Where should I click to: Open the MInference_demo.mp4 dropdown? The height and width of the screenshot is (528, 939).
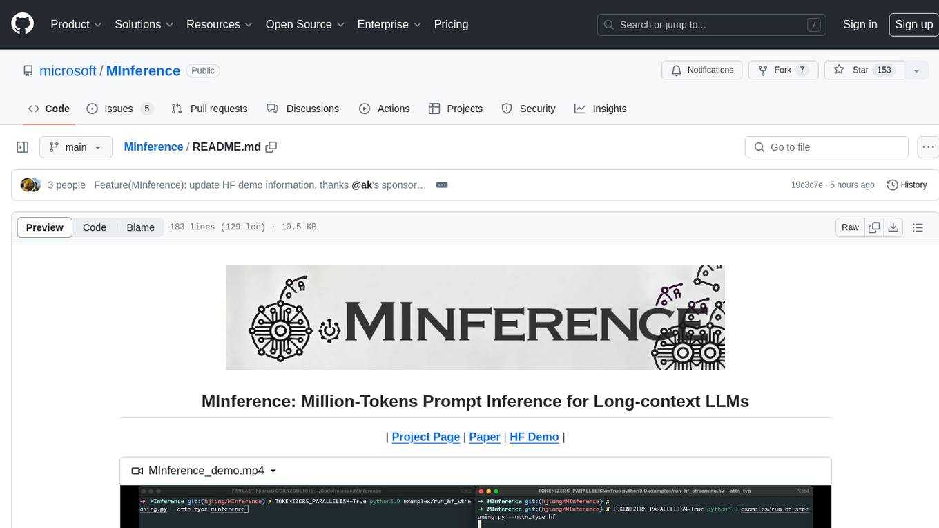point(204,471)
